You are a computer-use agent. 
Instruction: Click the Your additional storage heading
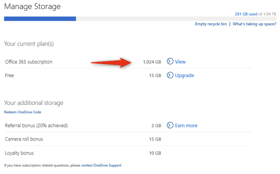[x=34, y=103]
